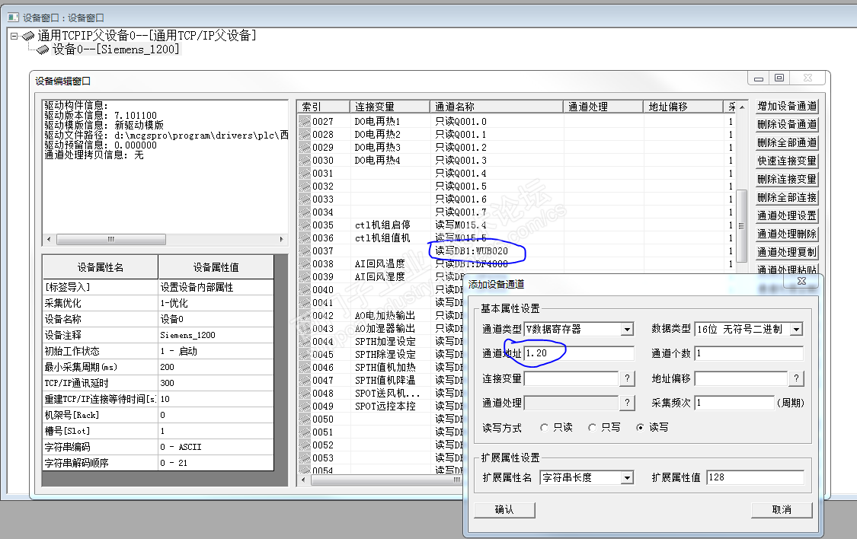Click the 索引 column header
857x539 pixels.
(323, 107)
